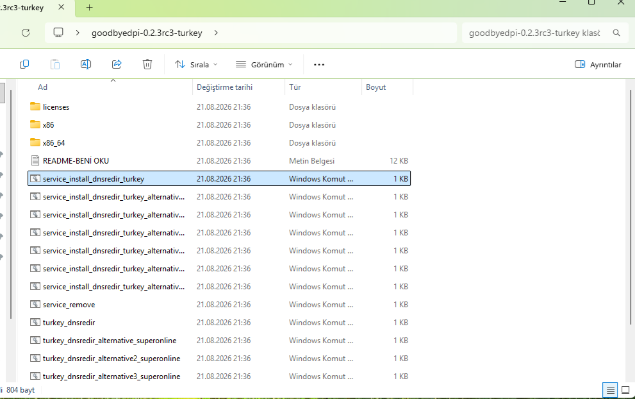Click the Paste clipboard icon
The image size is (635, 399).
tap(55, 64)
